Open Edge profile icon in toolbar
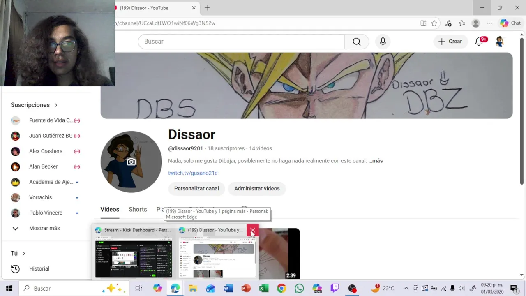Viewport: 526px width, 296px height. point(475,23)
